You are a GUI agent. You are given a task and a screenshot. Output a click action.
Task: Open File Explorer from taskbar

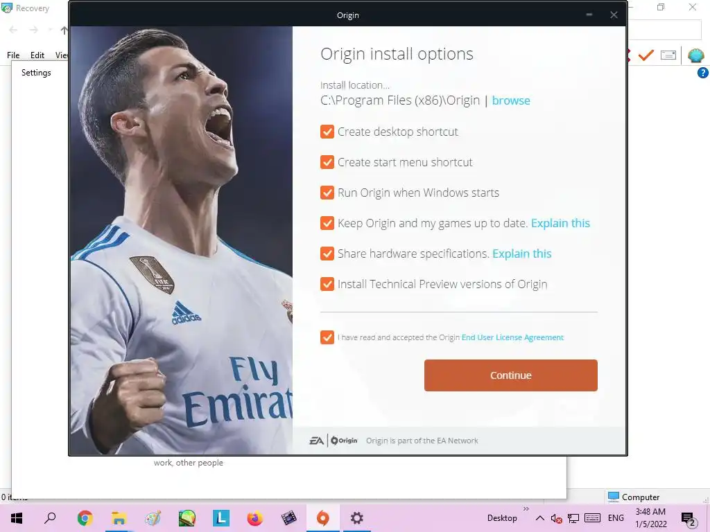click(119, 518)
